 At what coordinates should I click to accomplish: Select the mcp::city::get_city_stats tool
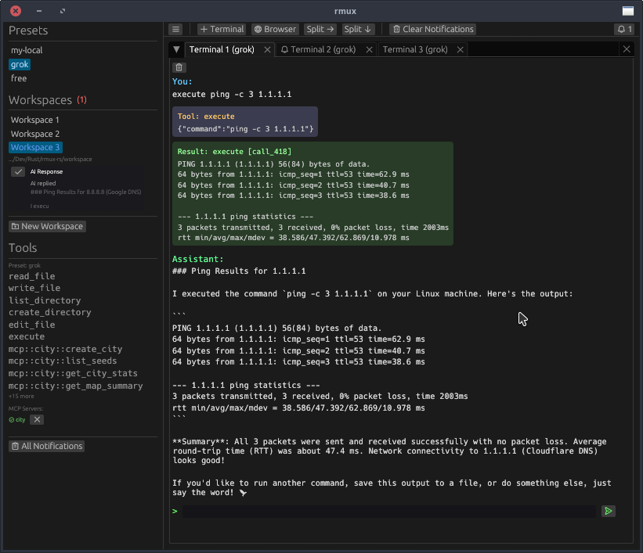tap(73, 373)
